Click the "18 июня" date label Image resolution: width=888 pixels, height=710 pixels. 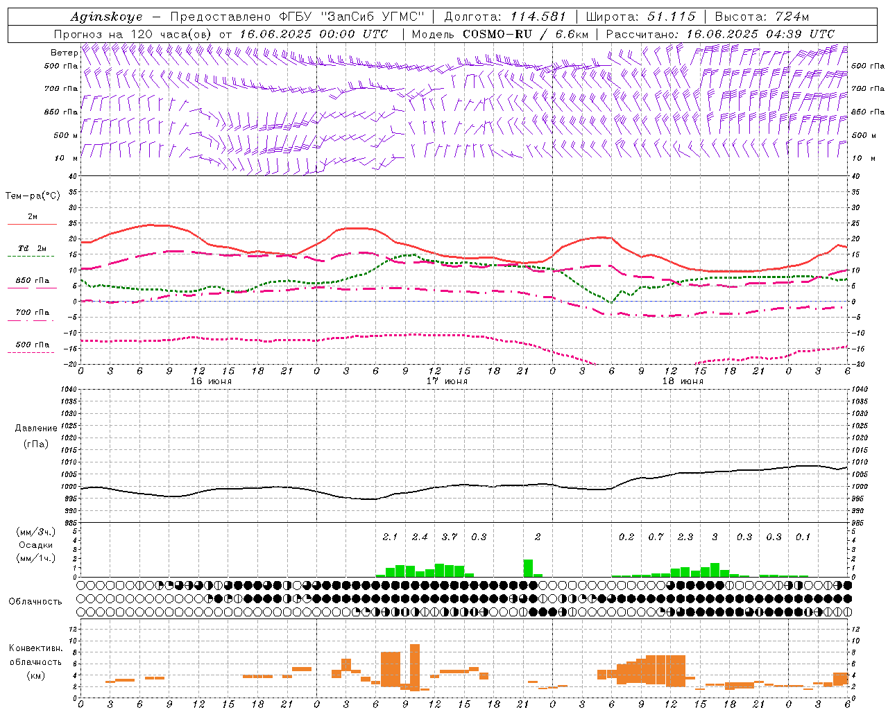point(683,381)
